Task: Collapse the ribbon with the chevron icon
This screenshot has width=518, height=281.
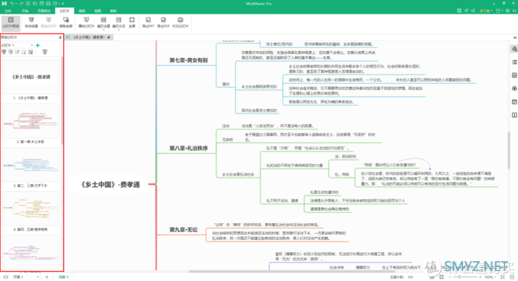Action: pos(514,11)
